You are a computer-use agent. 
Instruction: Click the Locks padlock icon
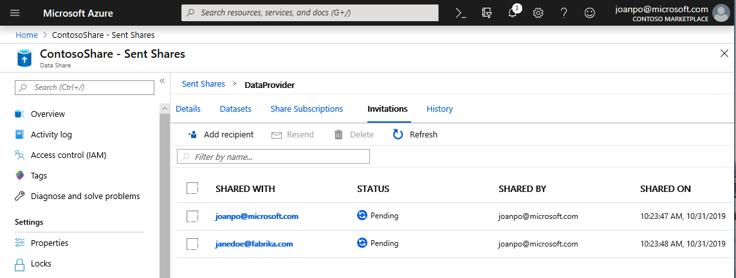[20, 265]
